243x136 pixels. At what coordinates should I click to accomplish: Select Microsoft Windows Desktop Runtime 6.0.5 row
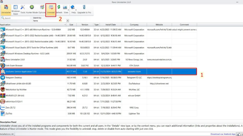[x=98, y=54]
